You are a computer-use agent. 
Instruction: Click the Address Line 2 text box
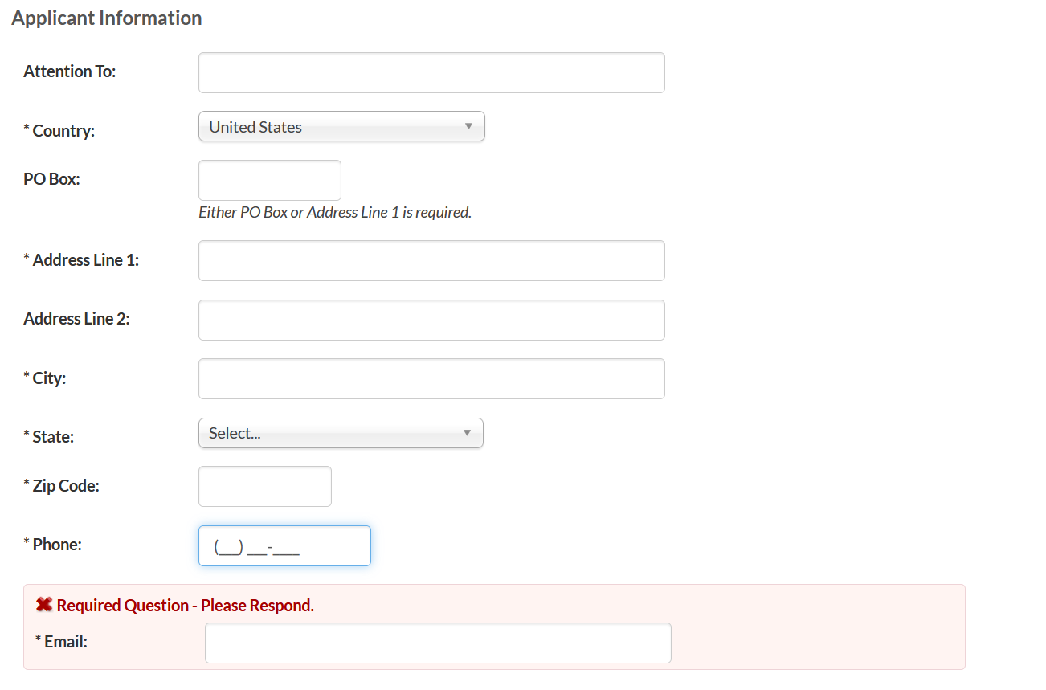(x=431, y=321)
